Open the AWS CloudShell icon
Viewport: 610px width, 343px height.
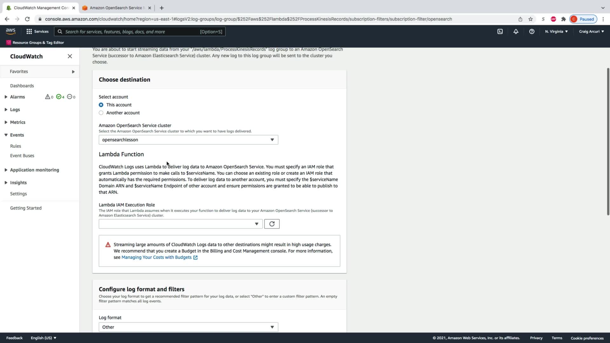[x=500, y=31]
